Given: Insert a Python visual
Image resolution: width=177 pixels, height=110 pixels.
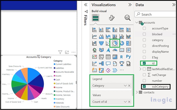Looking at the screenshot, I should [128, 57].
